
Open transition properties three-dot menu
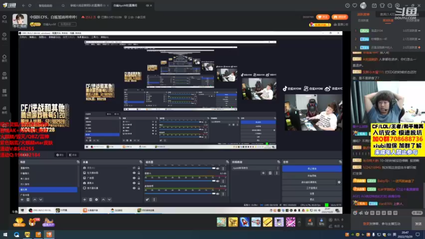tap(277, 173)
